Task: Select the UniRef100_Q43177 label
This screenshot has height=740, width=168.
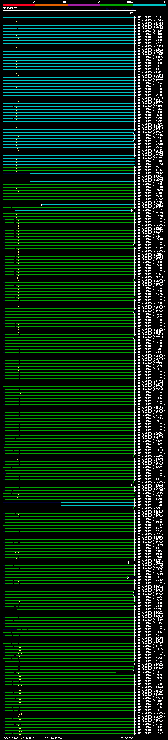Action: pos(151,57)
